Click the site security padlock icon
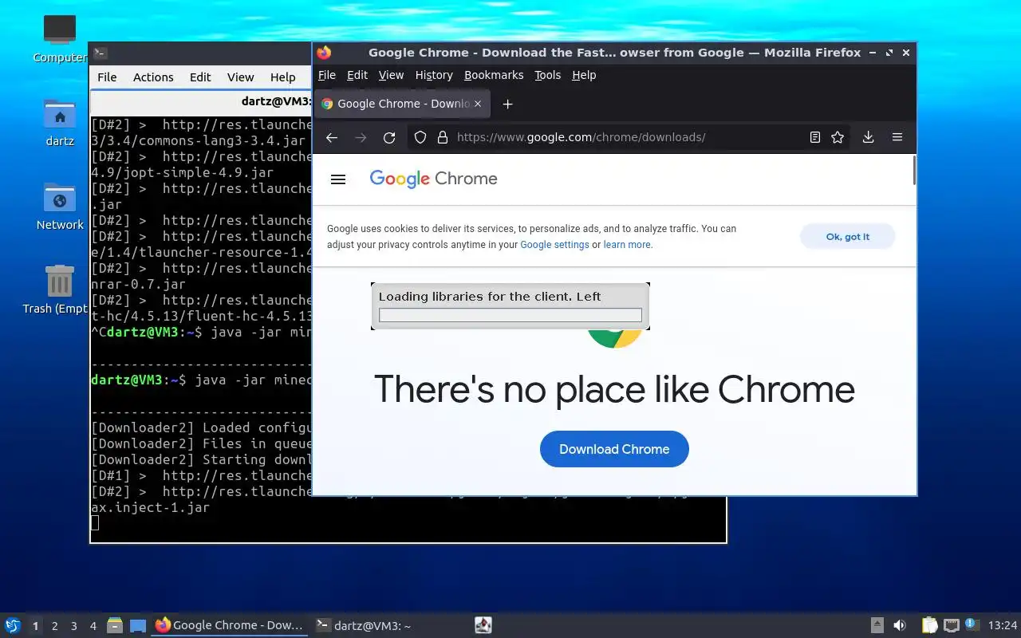Viewport: 1021px width, 638px height. click(x=443, y=137)
